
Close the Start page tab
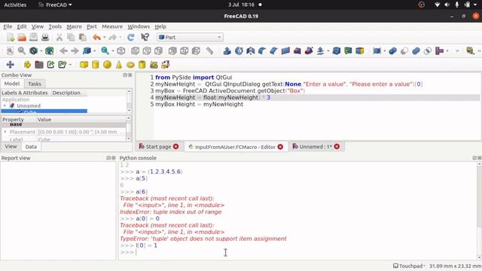[x=175, y=147]
